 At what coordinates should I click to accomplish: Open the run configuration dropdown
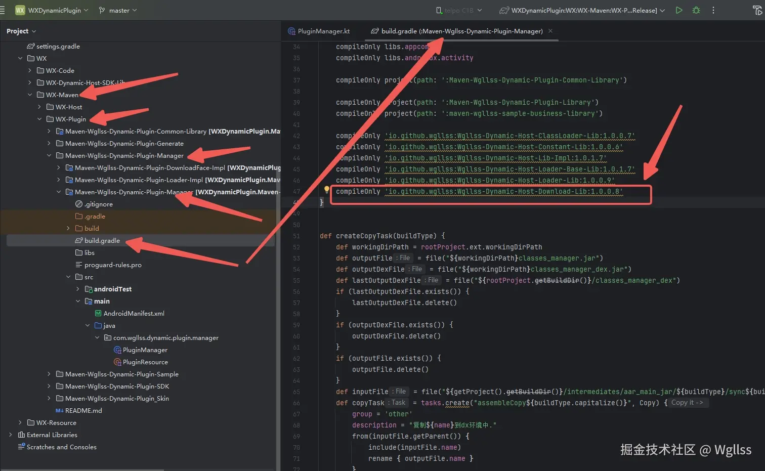(582, 10)
